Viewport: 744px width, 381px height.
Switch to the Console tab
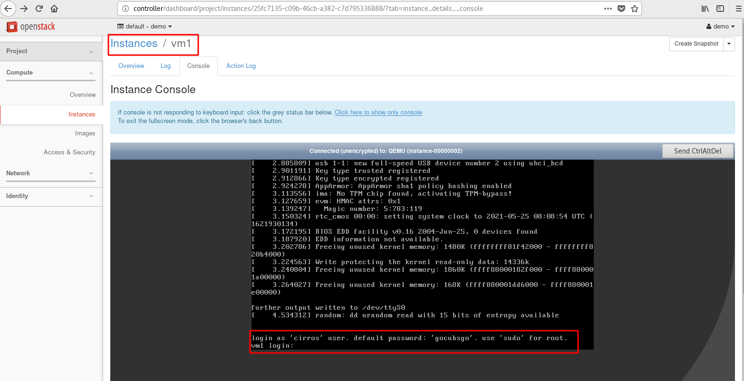pyautogui.click(x=198, y=66)
